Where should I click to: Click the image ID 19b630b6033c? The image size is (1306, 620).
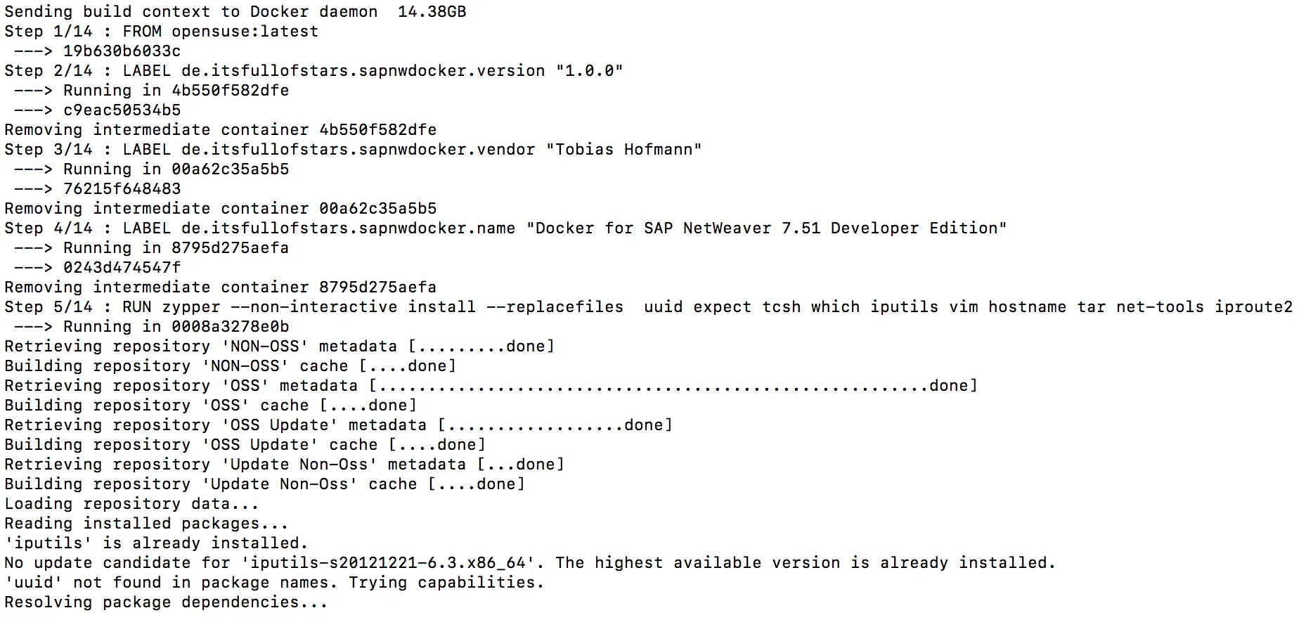122,51
